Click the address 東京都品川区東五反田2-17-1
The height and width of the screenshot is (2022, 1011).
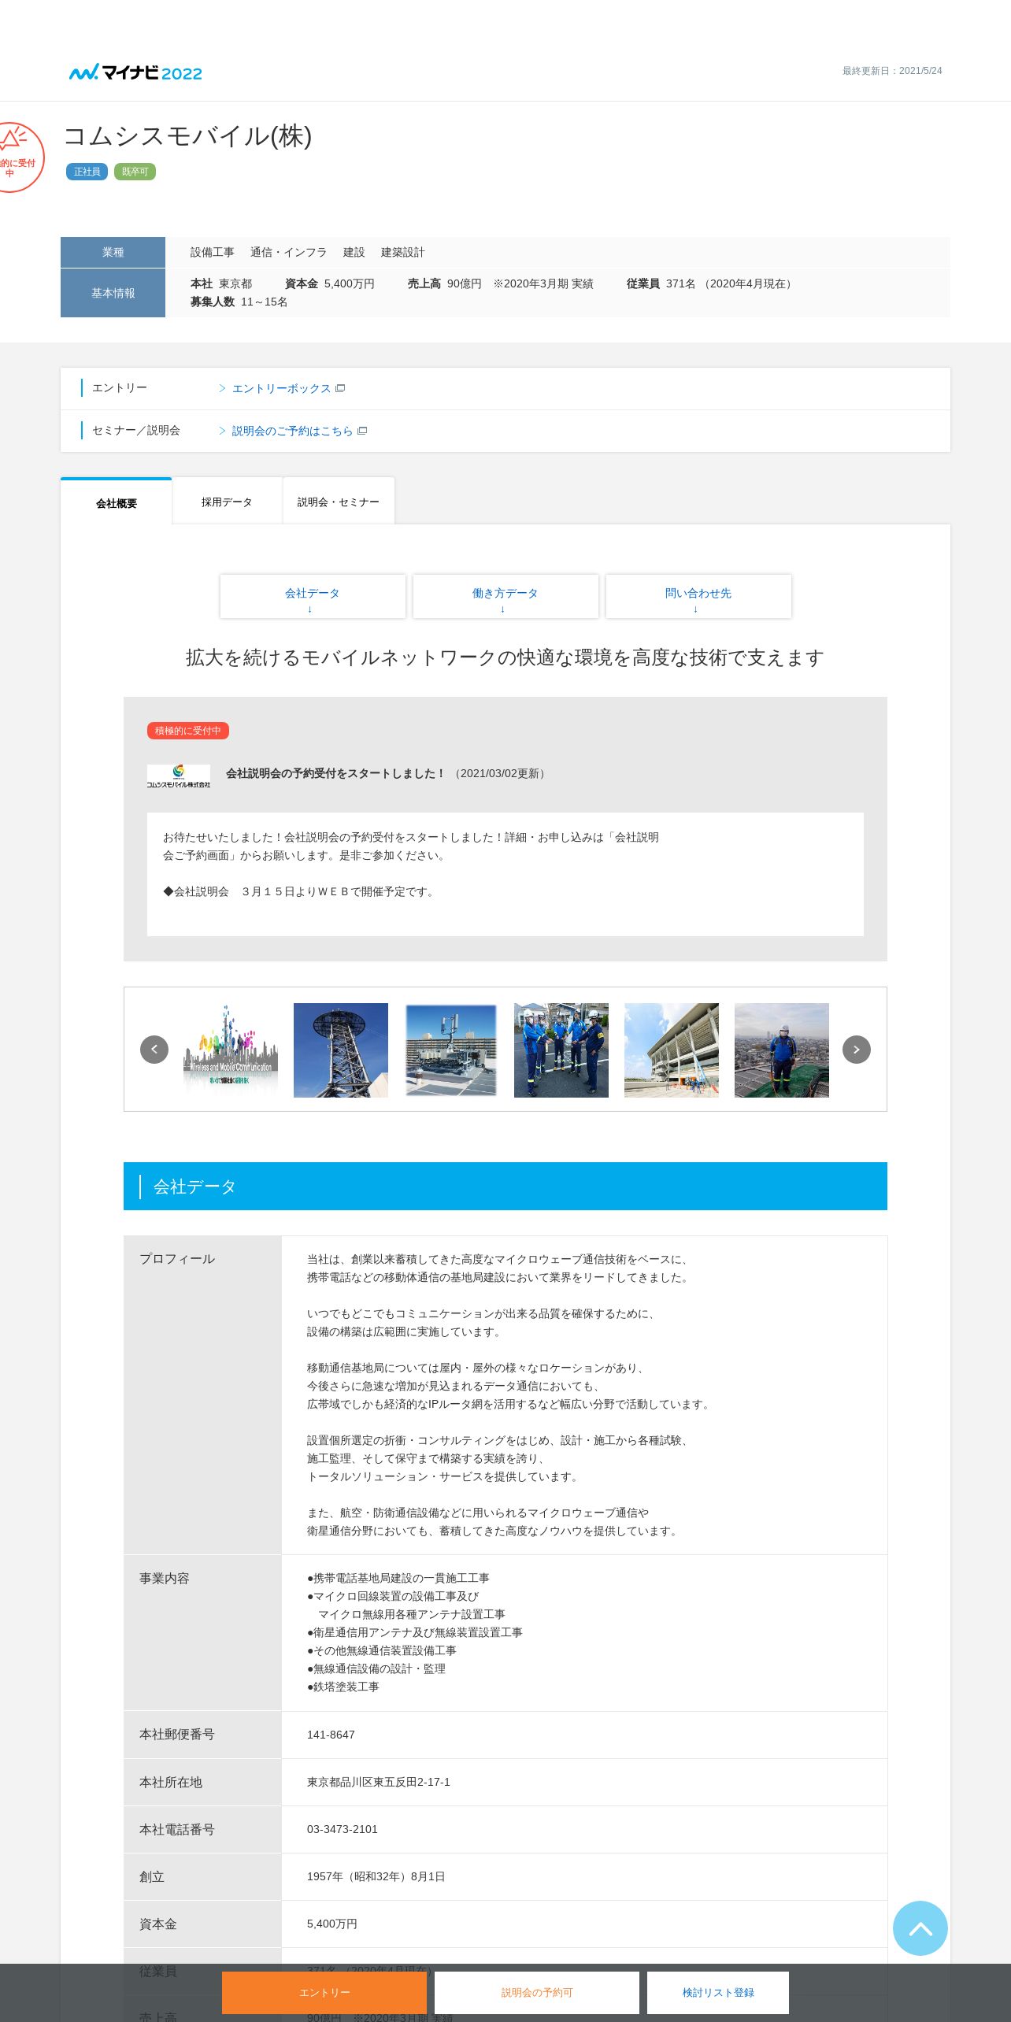(379, 1782)
